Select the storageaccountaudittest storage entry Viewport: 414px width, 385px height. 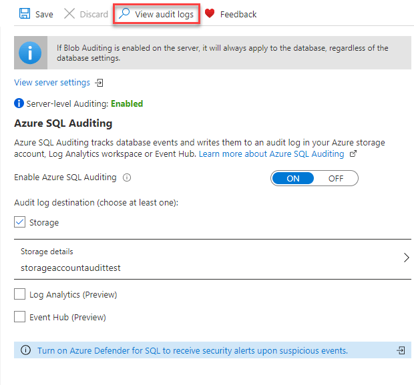coord(71,268)
